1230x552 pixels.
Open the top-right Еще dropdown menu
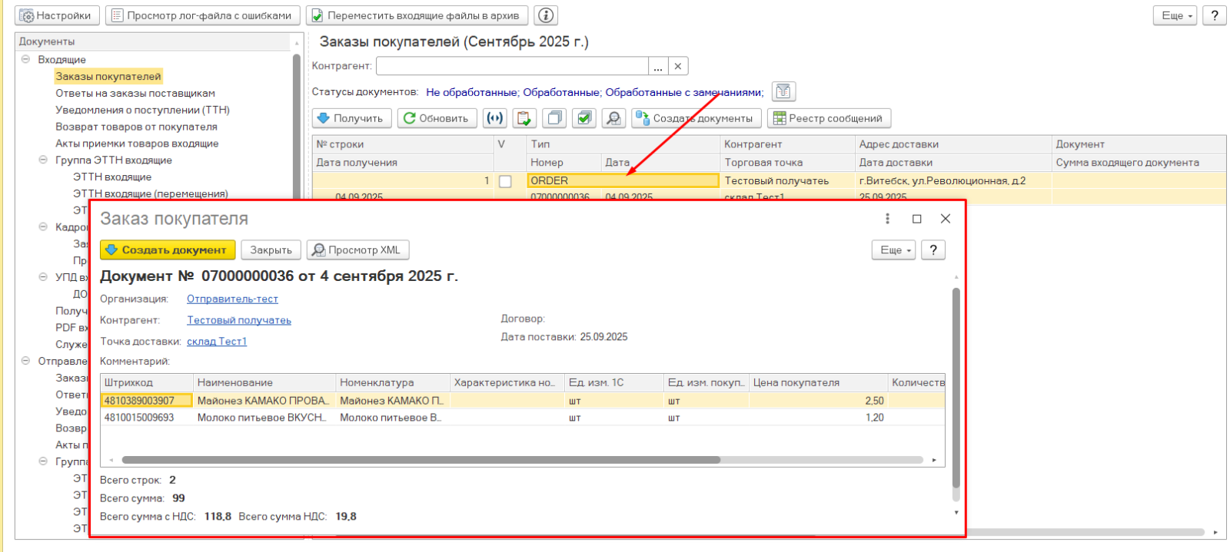[1175, 15]
